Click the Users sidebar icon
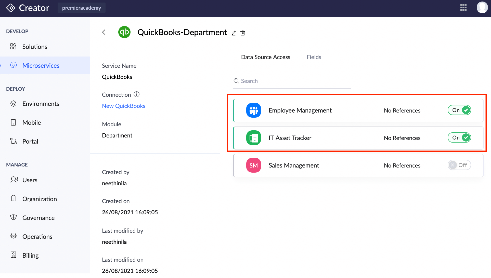 click(14, 180)
